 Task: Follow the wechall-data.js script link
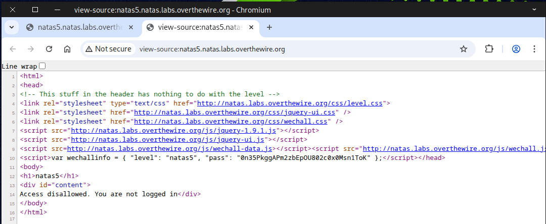(170, 149)
